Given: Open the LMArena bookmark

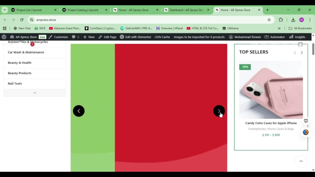Looking at the screenshot, I should point(231,28).
